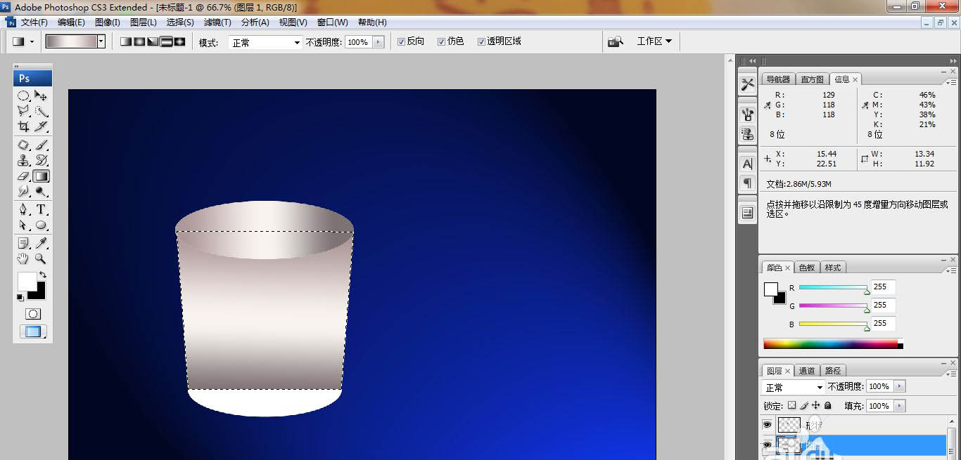Select the Slice tool
961x460 pixels.
(x=42, y=126)
